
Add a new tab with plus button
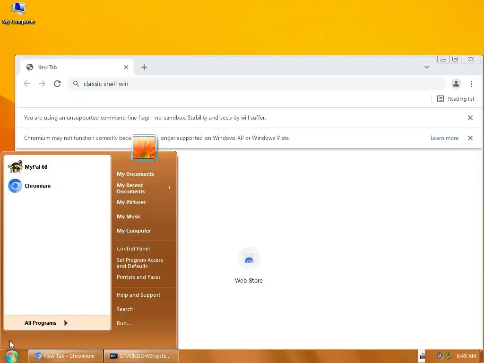coord(144,67)
